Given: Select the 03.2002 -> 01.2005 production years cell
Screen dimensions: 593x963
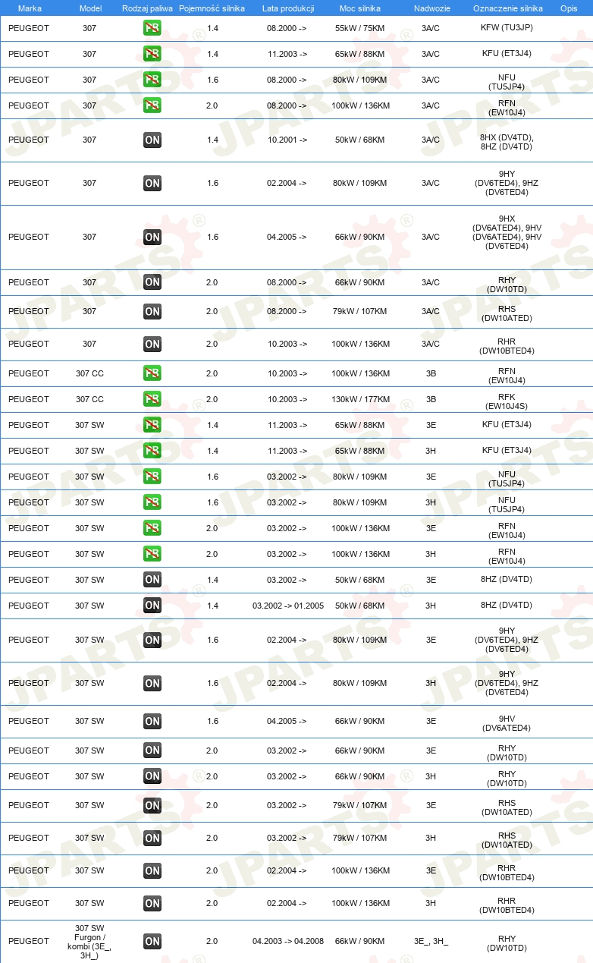Looking at the screenshot, I should [x=288, y=606].
